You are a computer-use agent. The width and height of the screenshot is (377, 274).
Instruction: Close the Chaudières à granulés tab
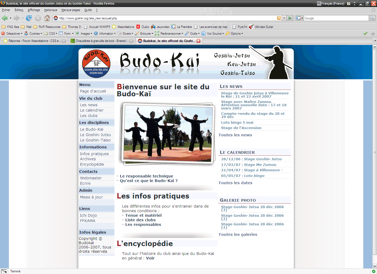[x=131, y=41]
